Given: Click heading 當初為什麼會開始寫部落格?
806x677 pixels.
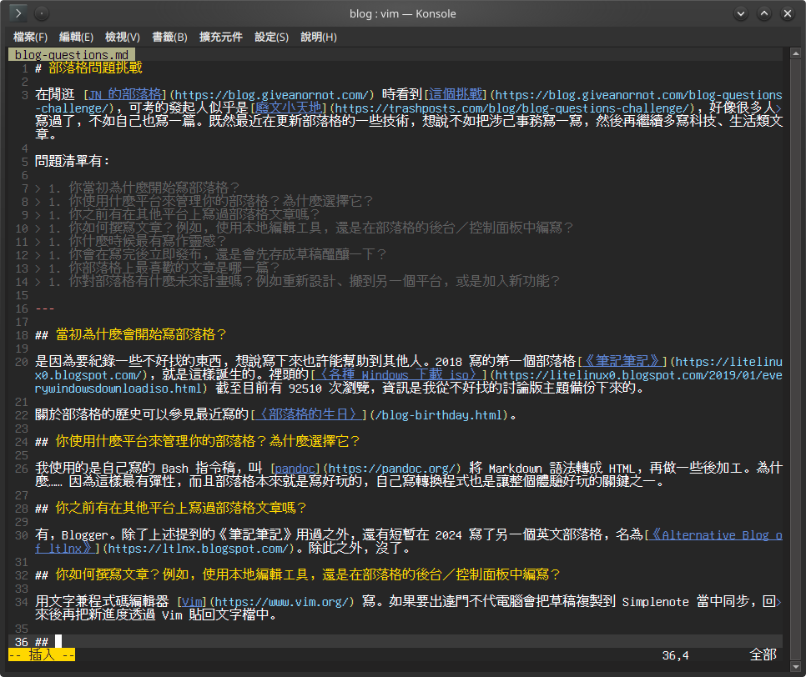Looking at the screenshot, I should [141, 334].
